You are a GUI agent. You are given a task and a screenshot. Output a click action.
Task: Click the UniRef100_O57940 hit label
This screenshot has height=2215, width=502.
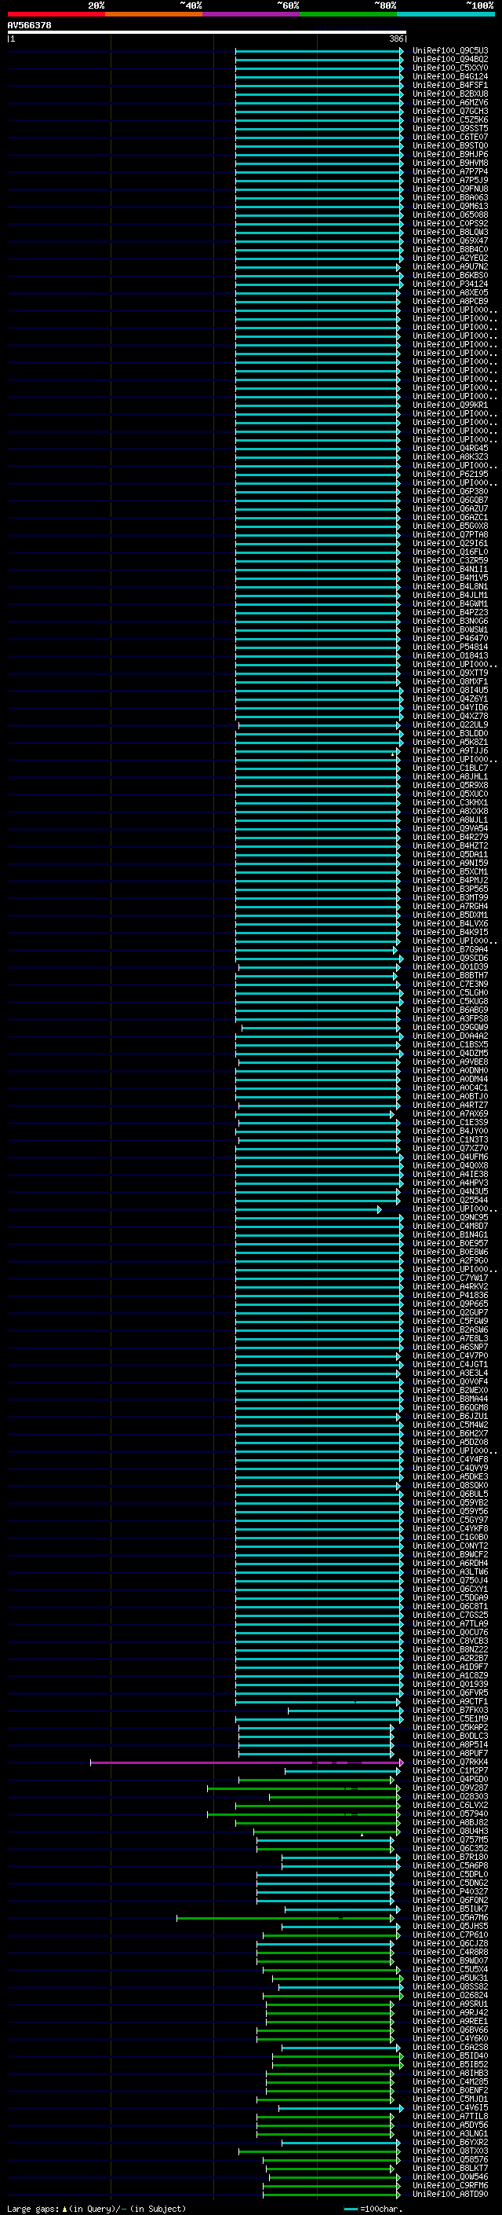coord(450,1814)
